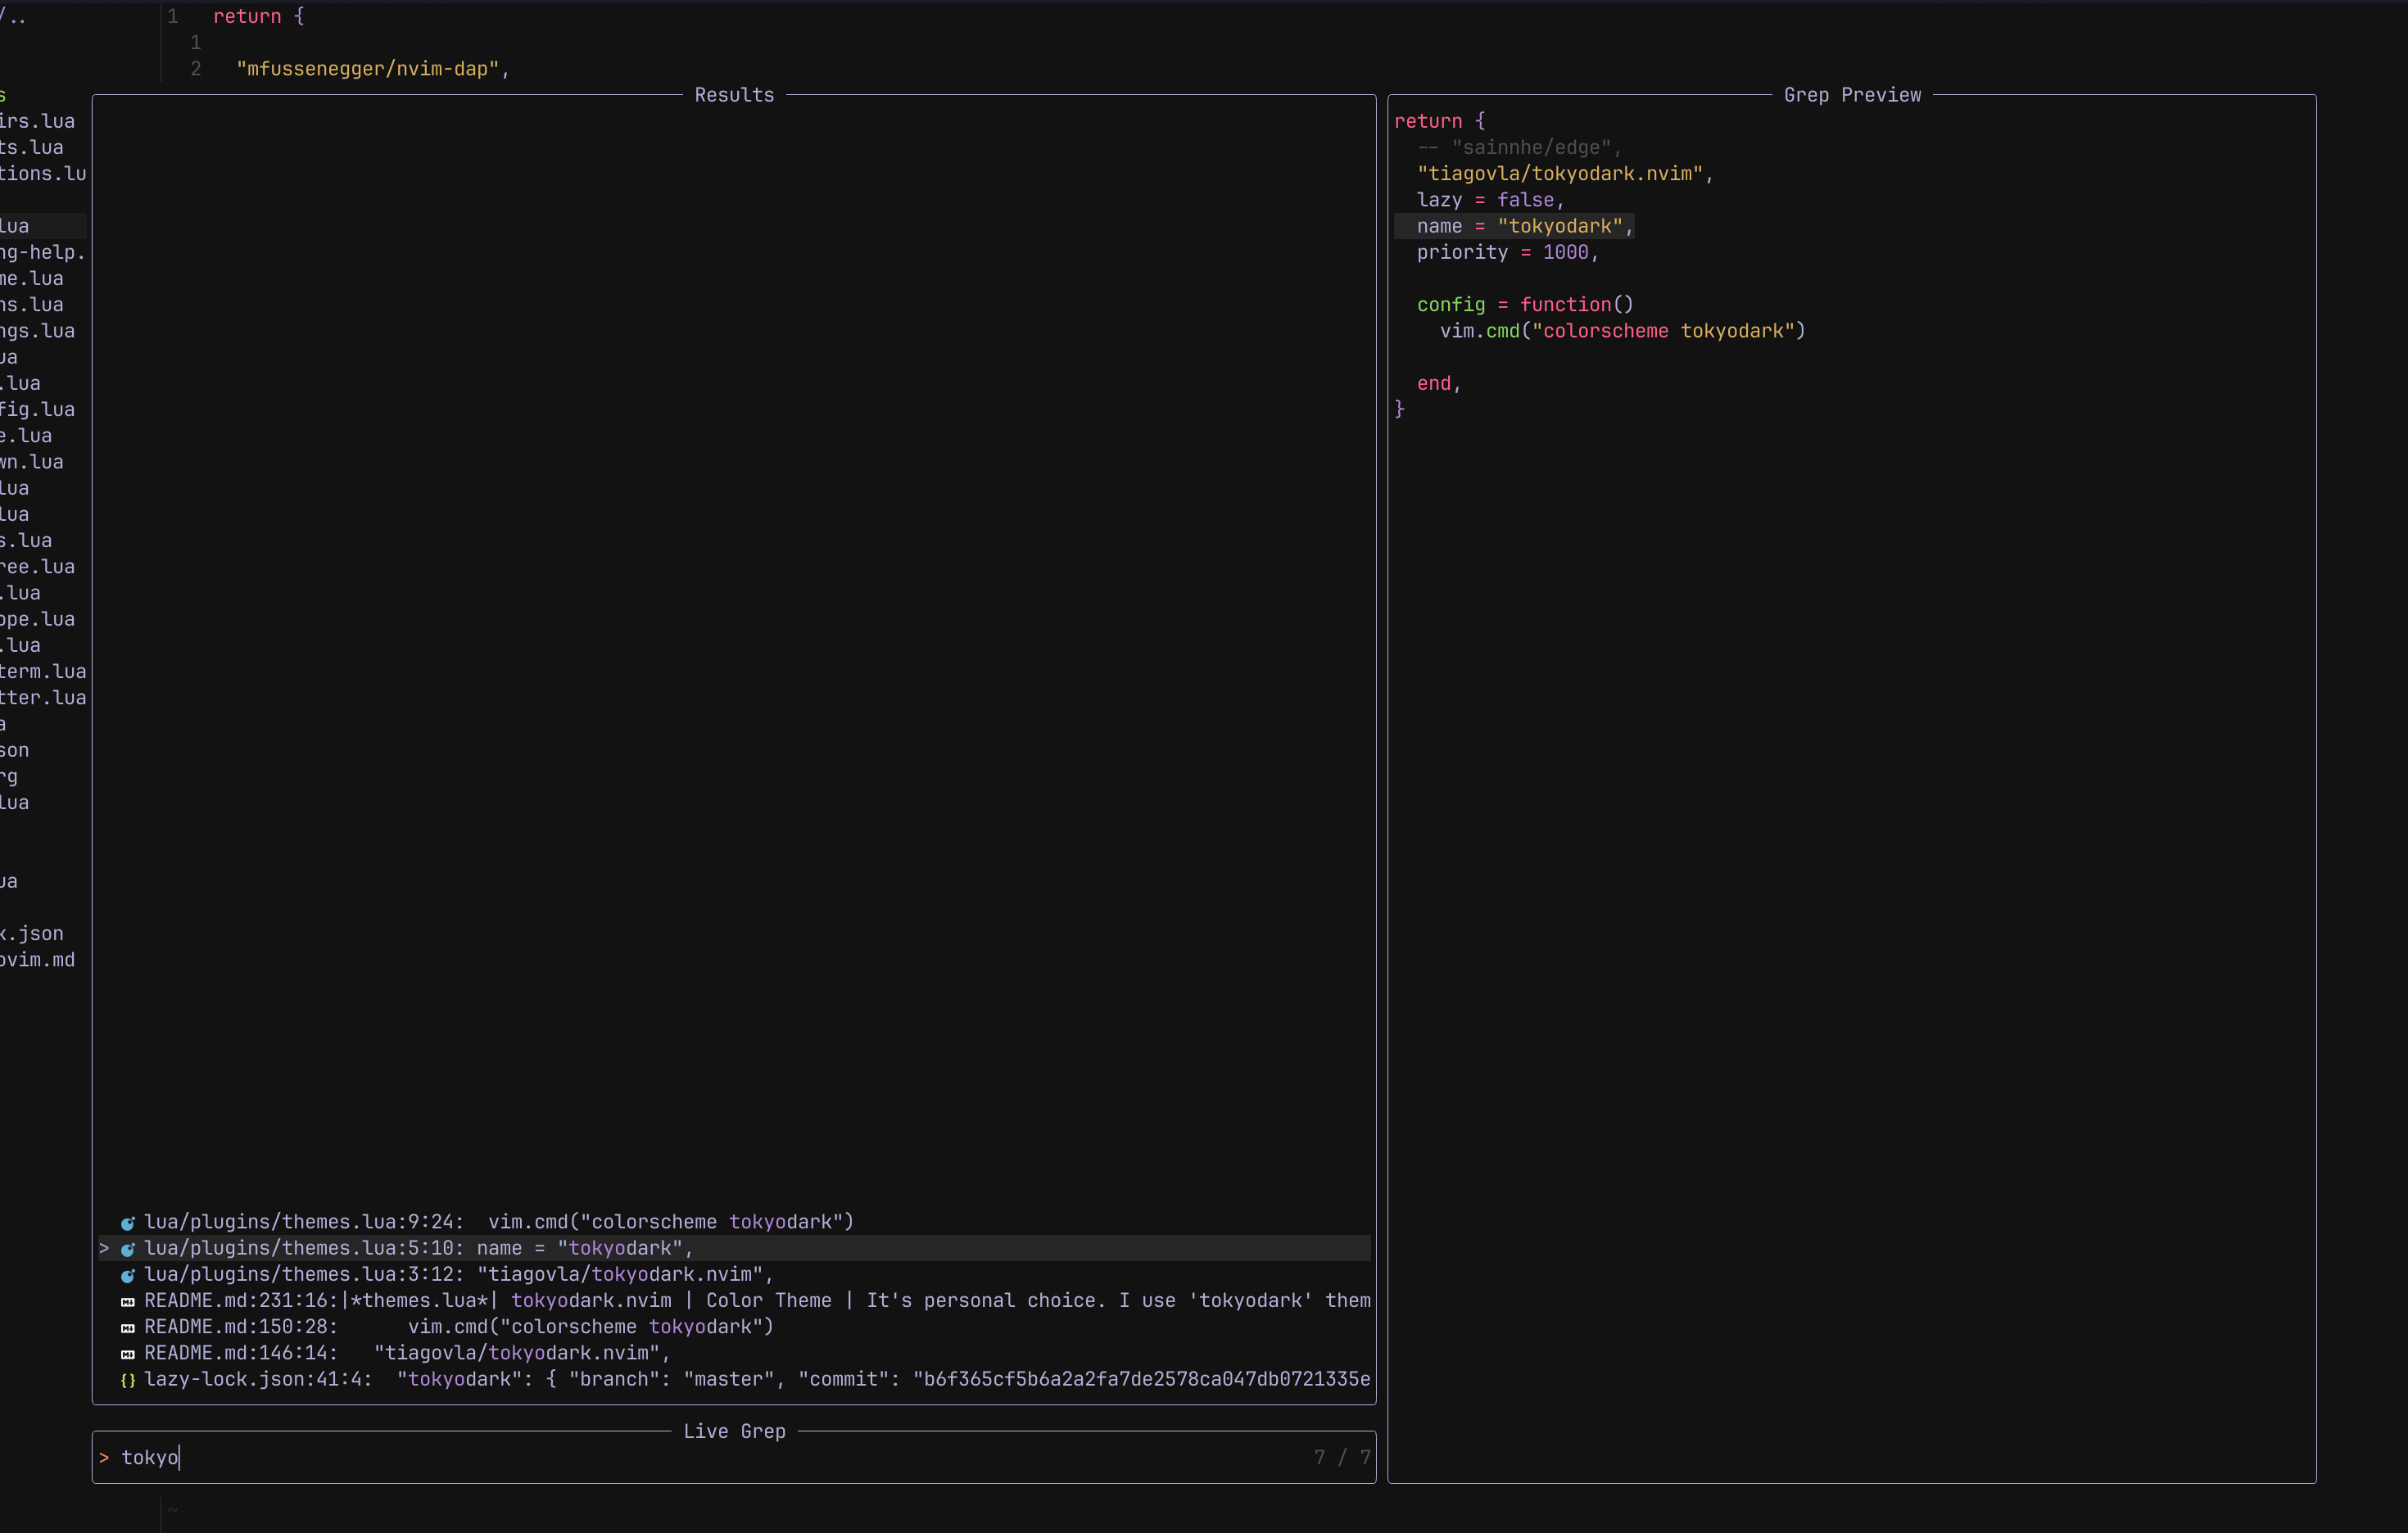Image resolution: width=2408 pixels, height=1533 pixels.
Task: Click the Results panel title
Action: click(x=734, y=95)
